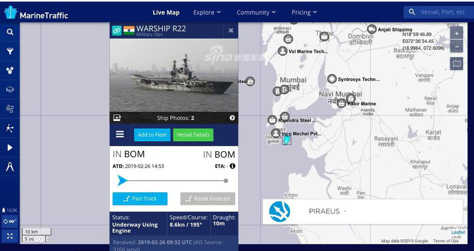Go to the Live Map tab
The width and height of the screenshot is (474, 251).
[166, 12]
